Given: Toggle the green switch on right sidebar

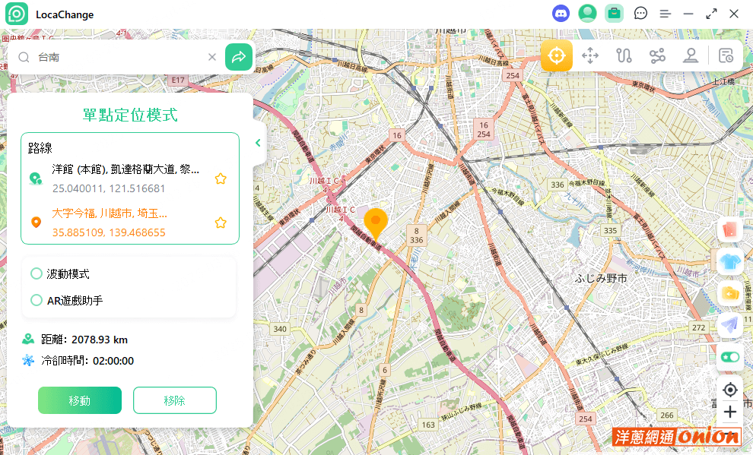Looking at the screenshot, I should [730, 357].
